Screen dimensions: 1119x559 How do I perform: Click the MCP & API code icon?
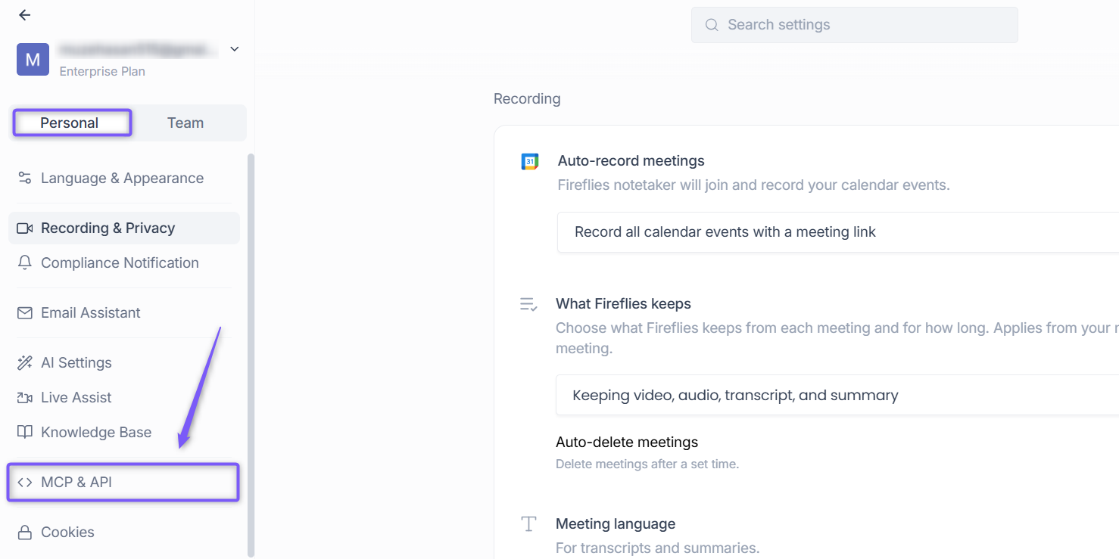25,483
